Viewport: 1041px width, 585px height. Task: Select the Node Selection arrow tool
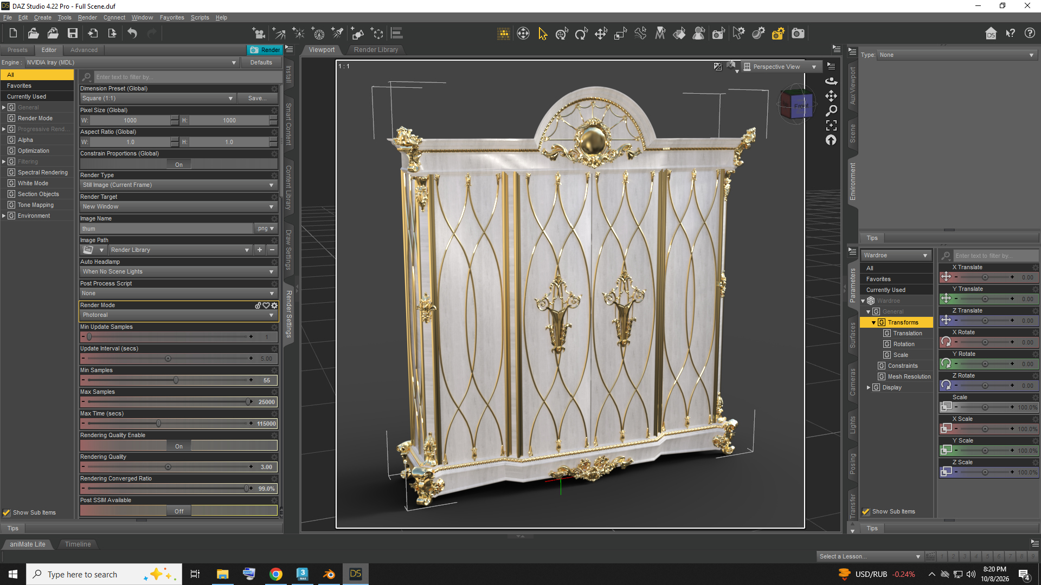(x=542, y=34)
